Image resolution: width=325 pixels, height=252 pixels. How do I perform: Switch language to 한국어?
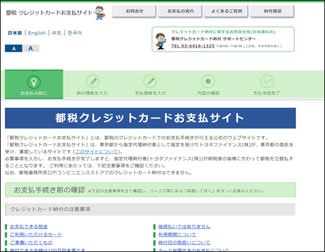[x=75, y=33]
